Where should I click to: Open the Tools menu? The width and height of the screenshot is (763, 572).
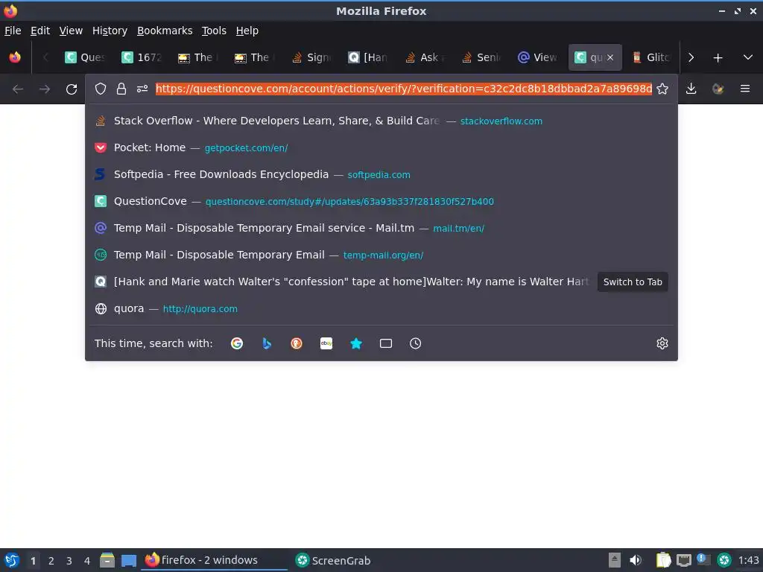[x=214, y=31]
